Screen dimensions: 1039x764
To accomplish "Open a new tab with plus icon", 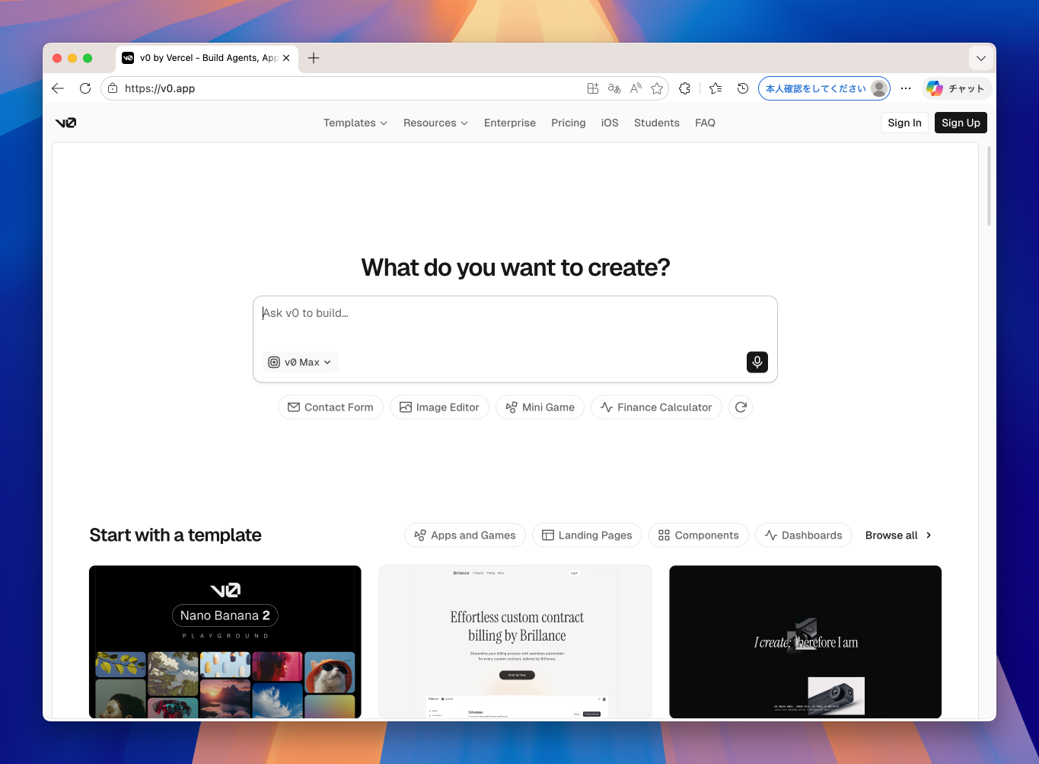I will [x=314, y=58].
